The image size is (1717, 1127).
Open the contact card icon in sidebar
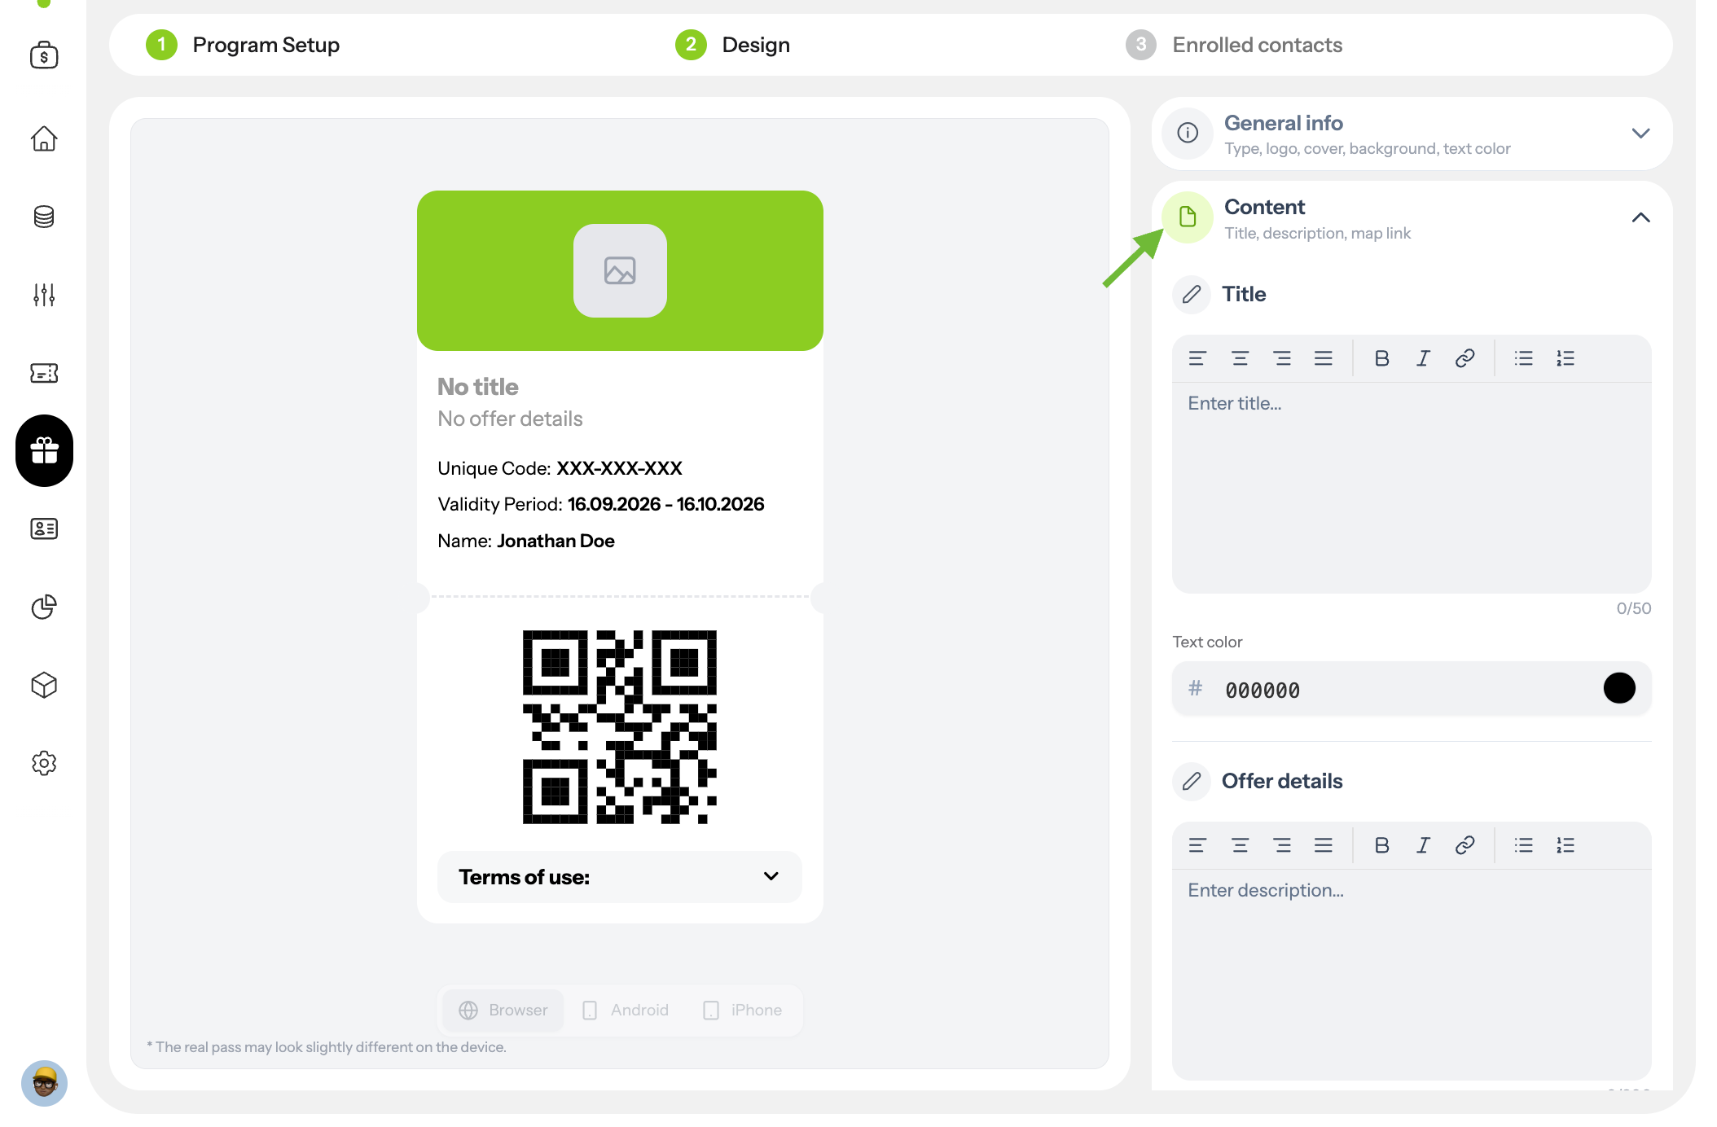click(x=44, y=528)
